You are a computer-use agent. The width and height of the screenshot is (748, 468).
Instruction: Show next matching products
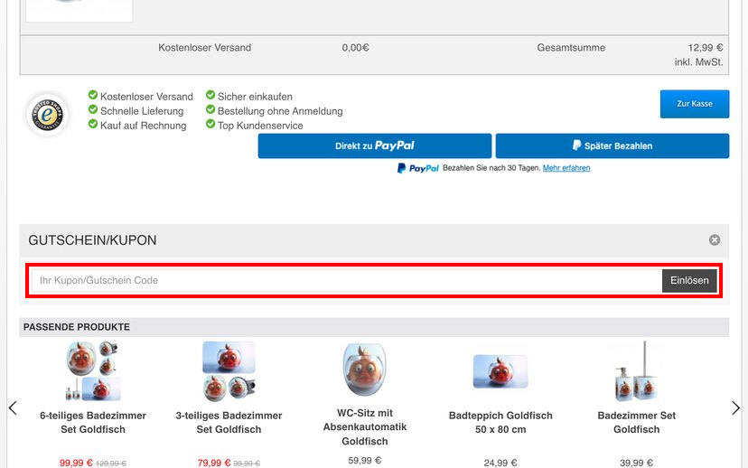coord(735,407)
